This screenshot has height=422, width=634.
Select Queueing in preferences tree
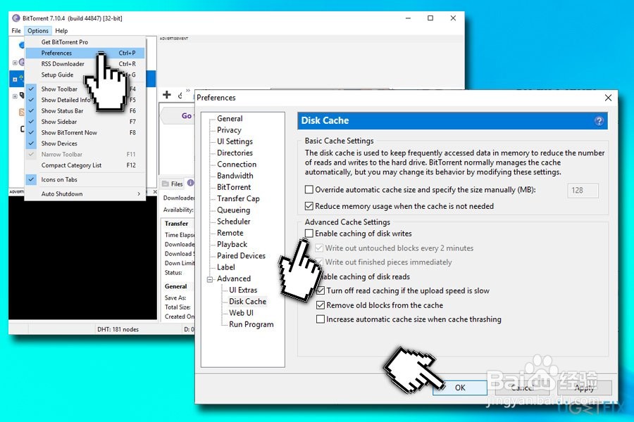233,210
